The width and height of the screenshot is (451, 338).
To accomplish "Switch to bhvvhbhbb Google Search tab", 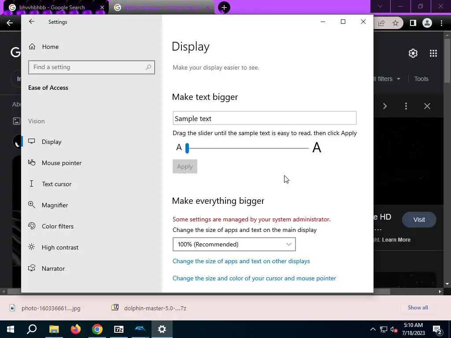I will click(x=52, y=7).
